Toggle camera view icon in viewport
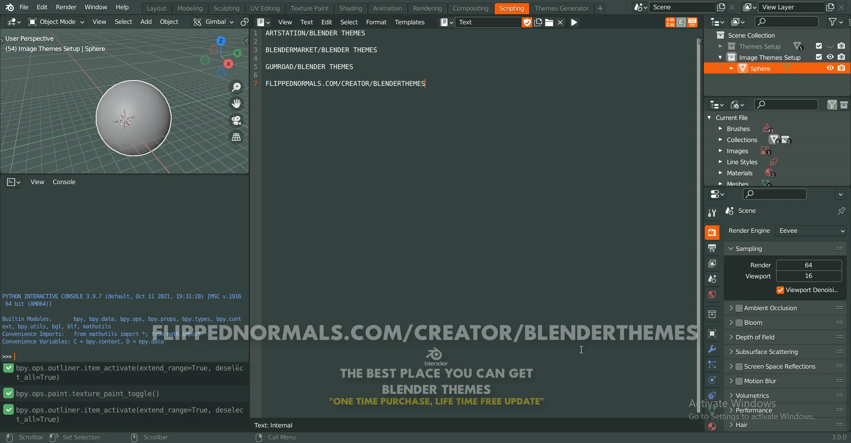 pyautogui.click(x=236, y=120)
